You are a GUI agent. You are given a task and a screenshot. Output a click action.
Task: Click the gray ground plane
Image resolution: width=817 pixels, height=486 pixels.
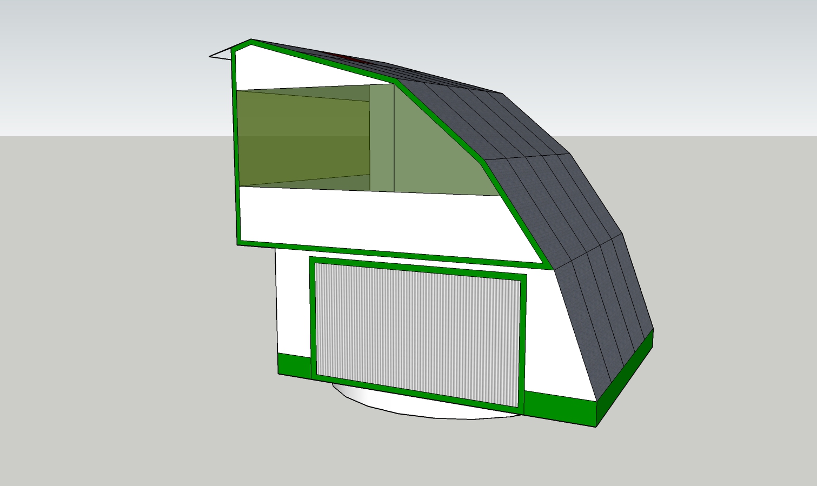(x=135, y=324)
